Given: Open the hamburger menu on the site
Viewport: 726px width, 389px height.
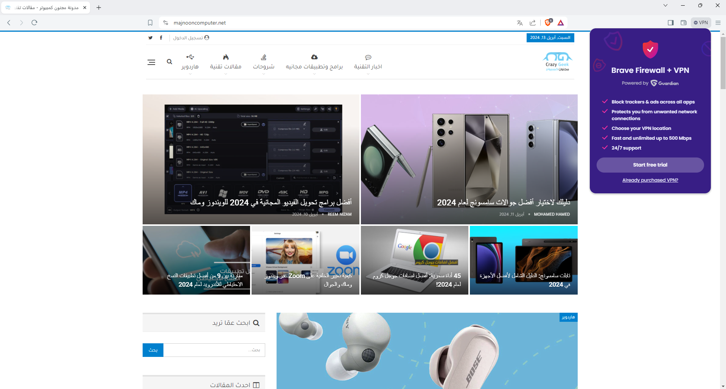Looking at the screenshot, I should 151,62.
